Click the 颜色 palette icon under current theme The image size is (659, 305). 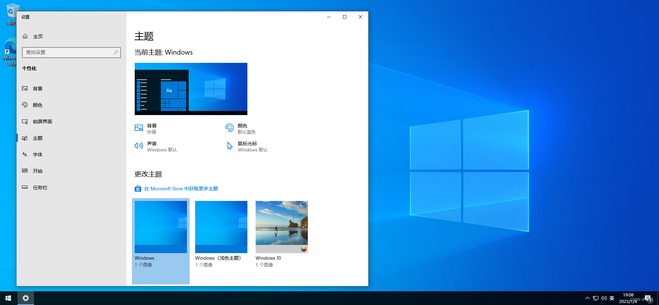pyautogui.click(x=230, y=128)
